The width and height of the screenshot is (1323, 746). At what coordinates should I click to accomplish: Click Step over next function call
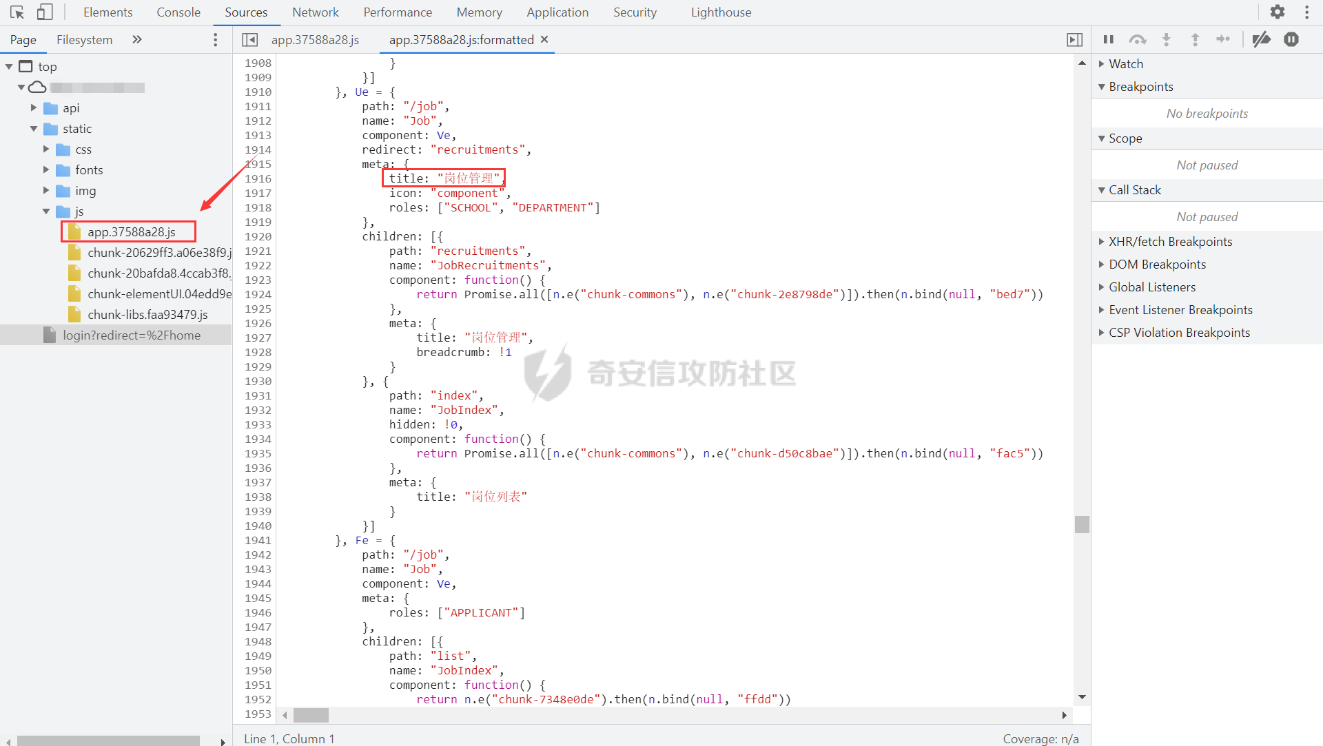click(x=1138, y=39)
